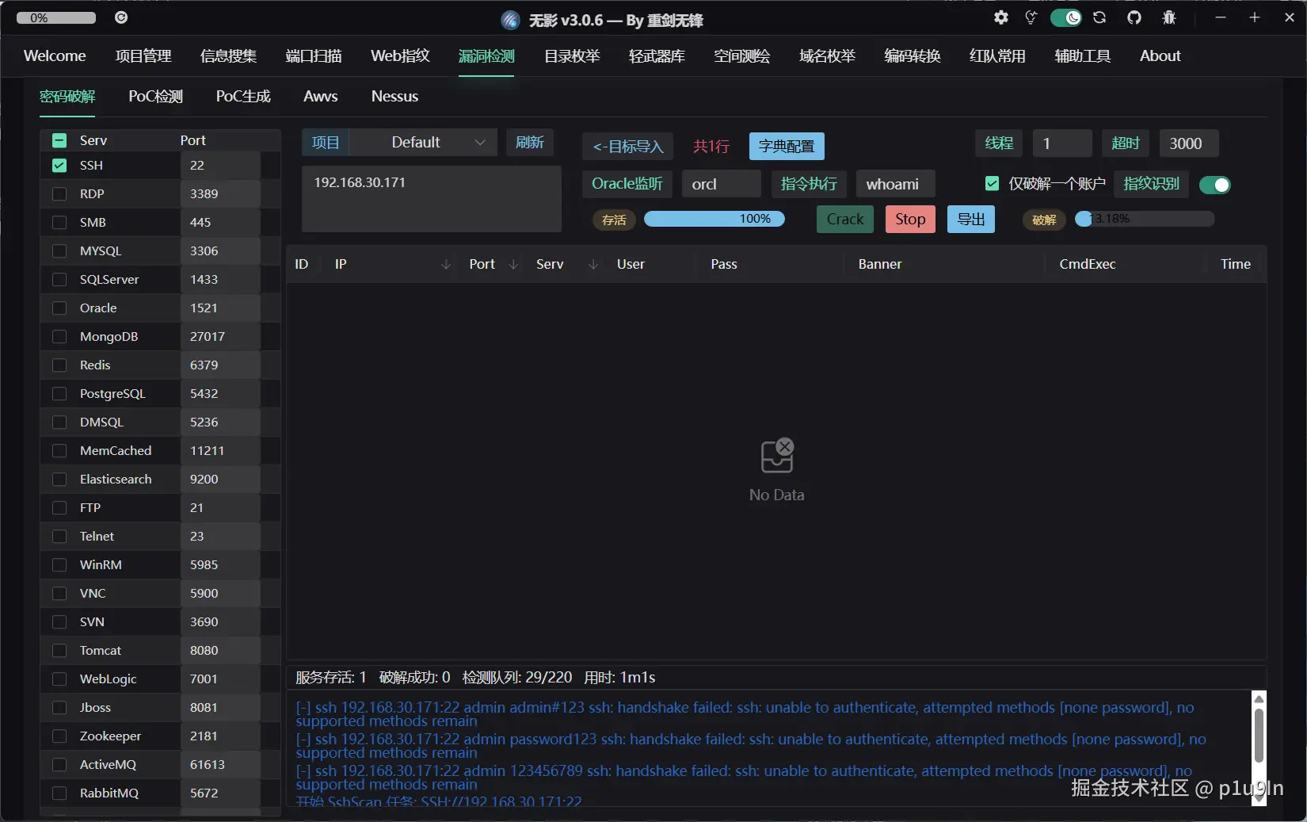Check the Redis service checkbox
The width and height of the screenshot is (1307, 822).
point(59,365)
